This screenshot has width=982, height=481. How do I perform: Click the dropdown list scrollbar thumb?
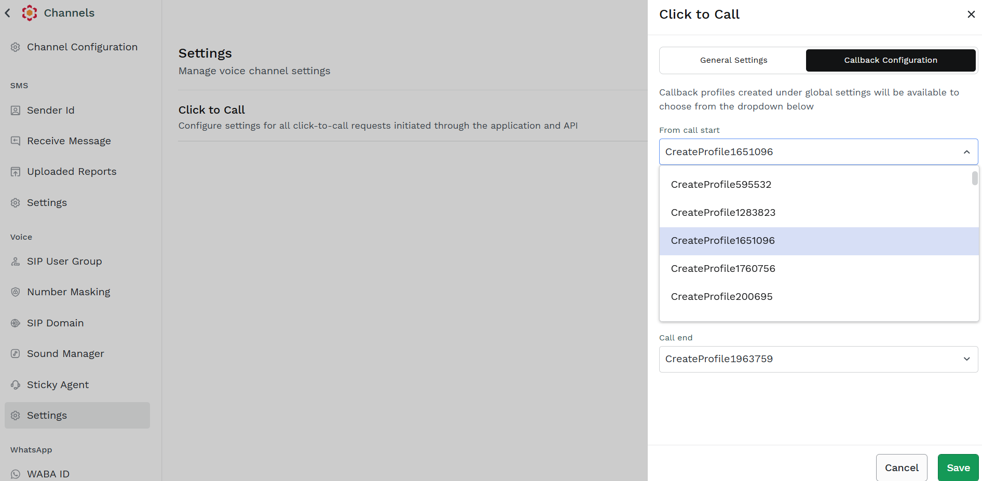coord(975,178)
